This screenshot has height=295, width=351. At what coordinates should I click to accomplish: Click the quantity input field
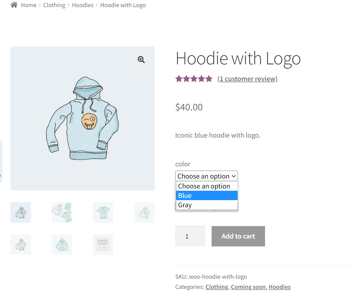(x=190, y=236)
